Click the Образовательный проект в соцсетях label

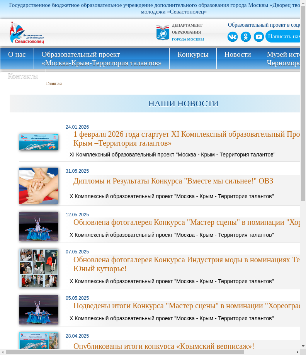coord(264,25)
